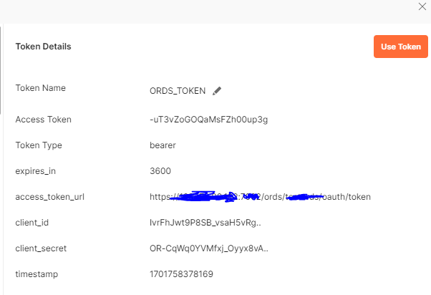Viewport: 431px width, 295px height.
Task: Click the client_id label
Action: [32, 223]
